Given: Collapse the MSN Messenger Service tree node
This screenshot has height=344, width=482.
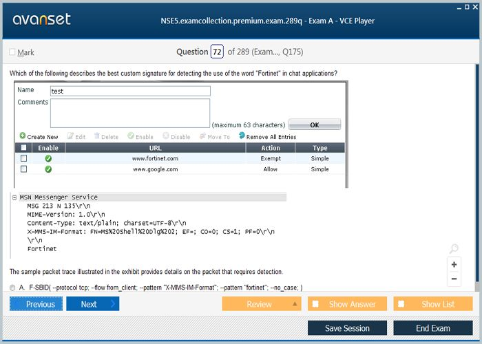Looking at the screenshot, I should [x=14, y=197].
